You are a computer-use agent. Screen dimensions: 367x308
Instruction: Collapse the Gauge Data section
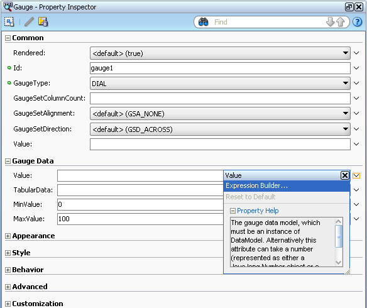point(8,161)
